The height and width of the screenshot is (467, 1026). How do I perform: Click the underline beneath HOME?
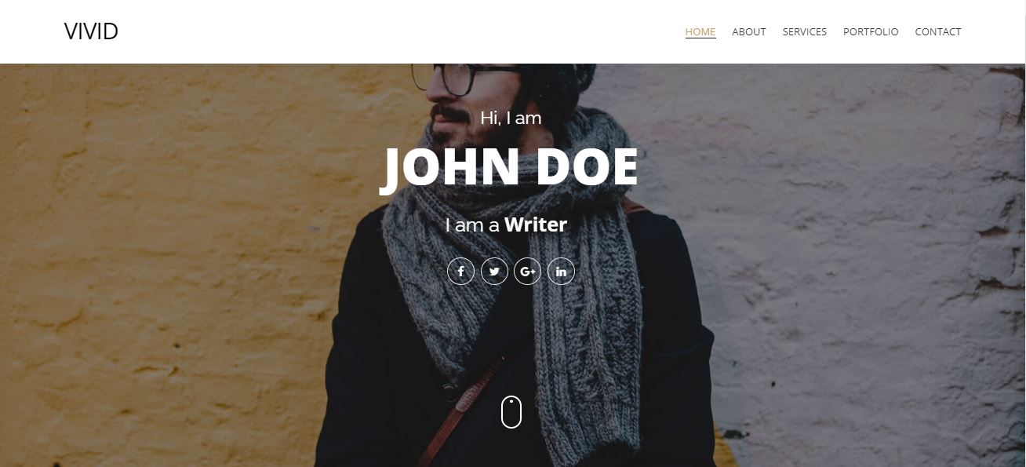click(700, 38)
